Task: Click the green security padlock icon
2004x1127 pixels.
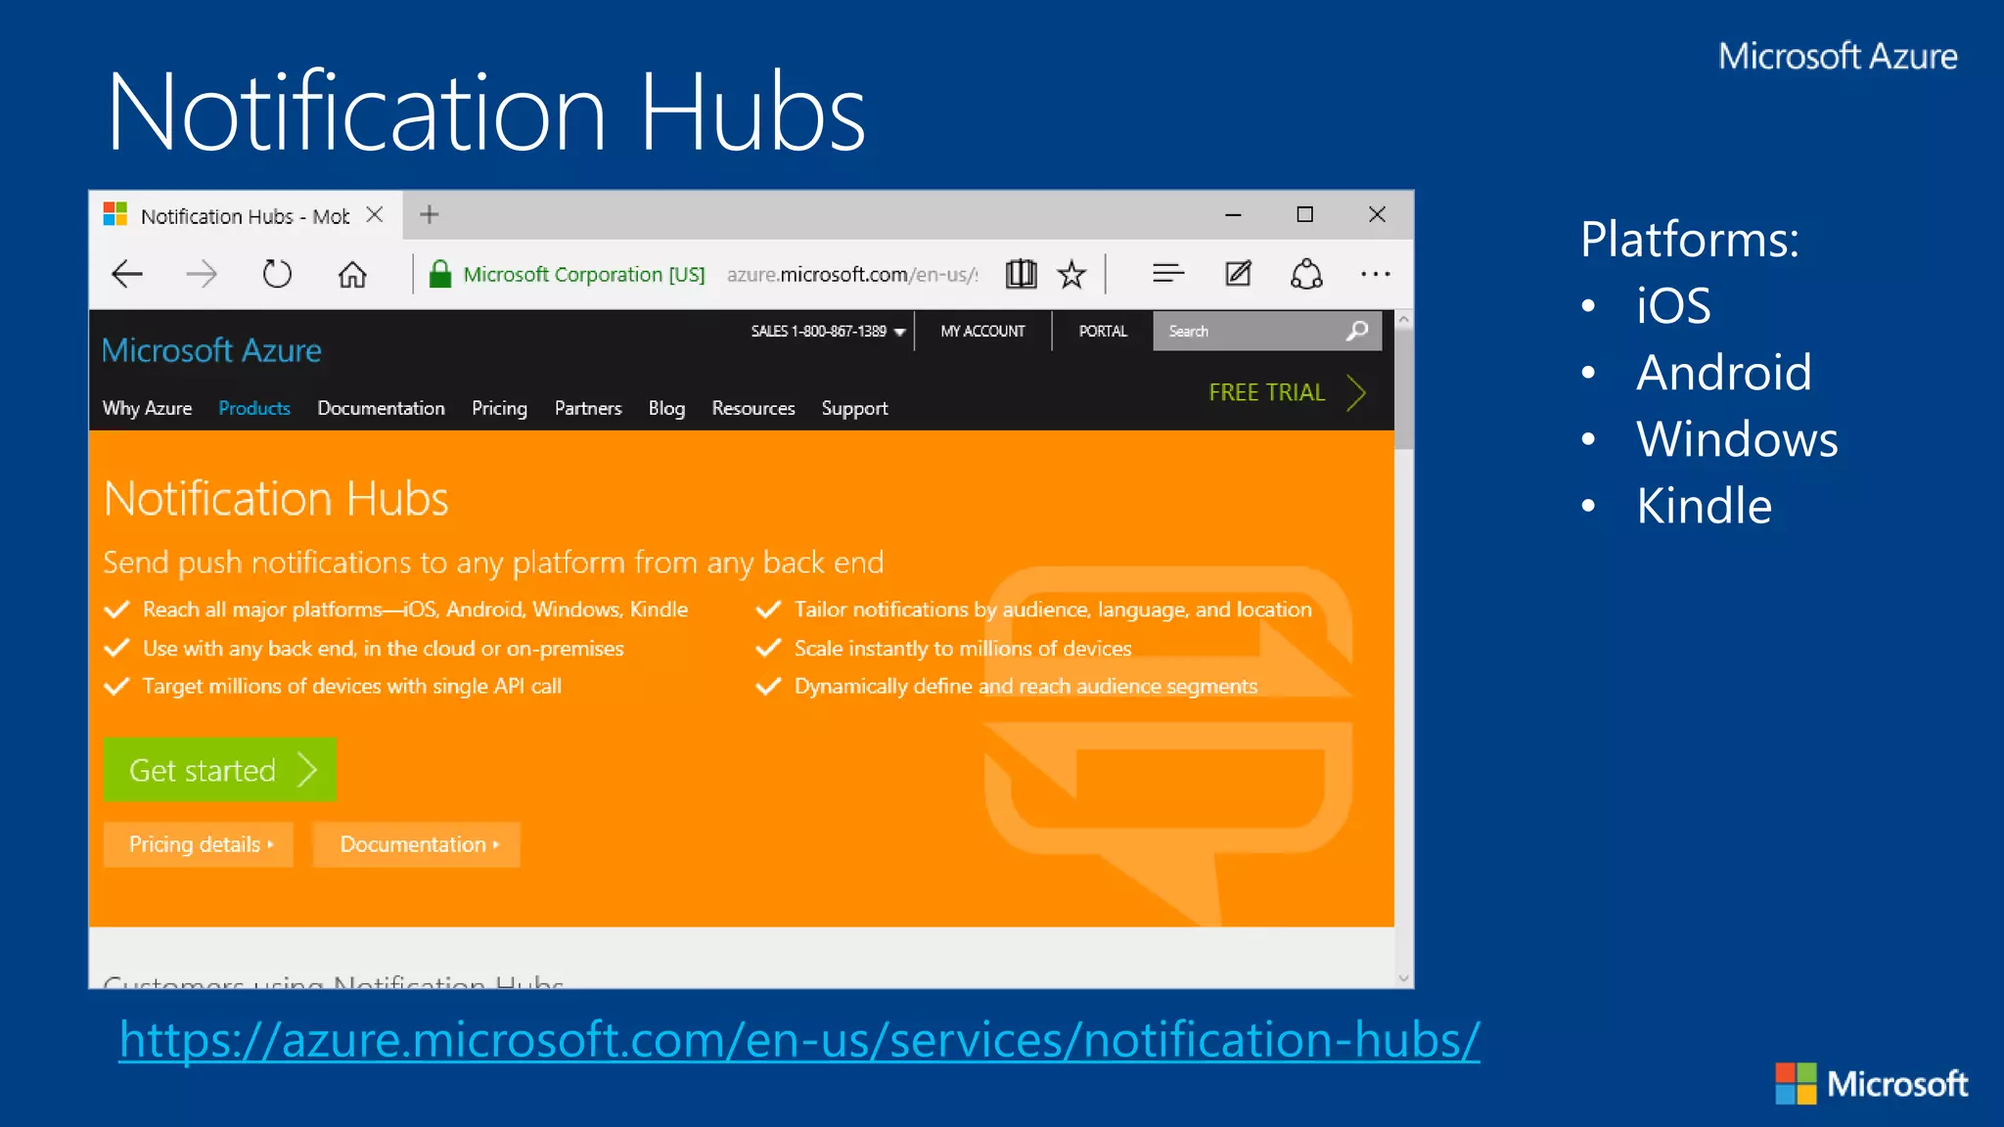Action: [x=440, y=274]
